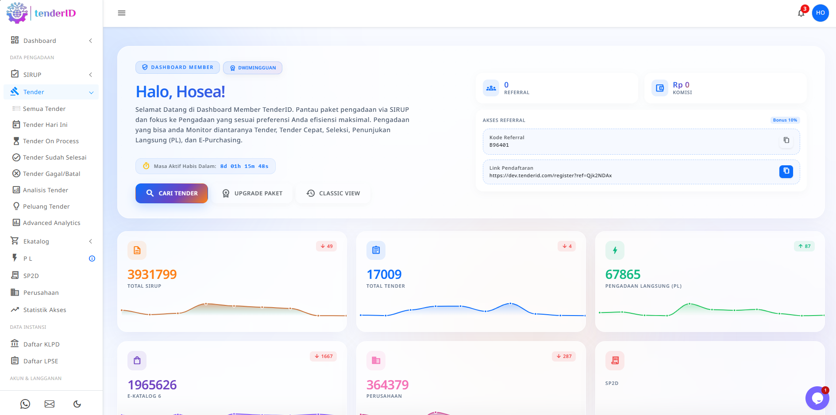Click the 1965626 E-Katalog value
The image size is (836, 415).
click(152, 385)
